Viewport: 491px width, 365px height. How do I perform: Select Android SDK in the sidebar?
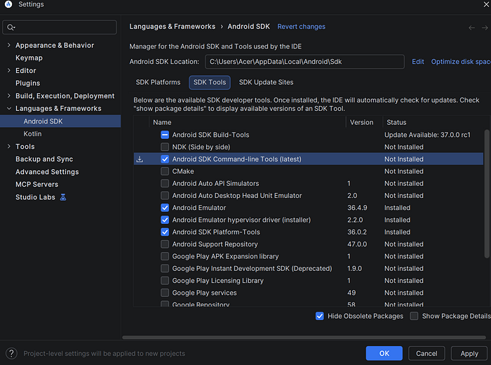tap(60, 121)
